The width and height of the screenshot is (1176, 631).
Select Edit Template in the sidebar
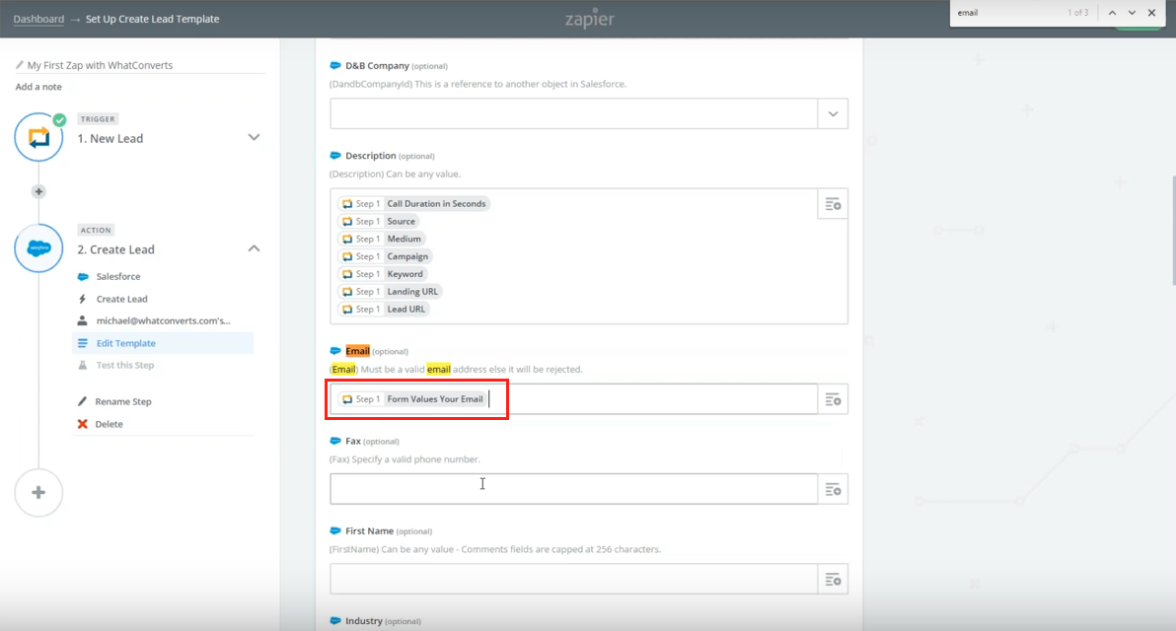[x=163, y=343]
